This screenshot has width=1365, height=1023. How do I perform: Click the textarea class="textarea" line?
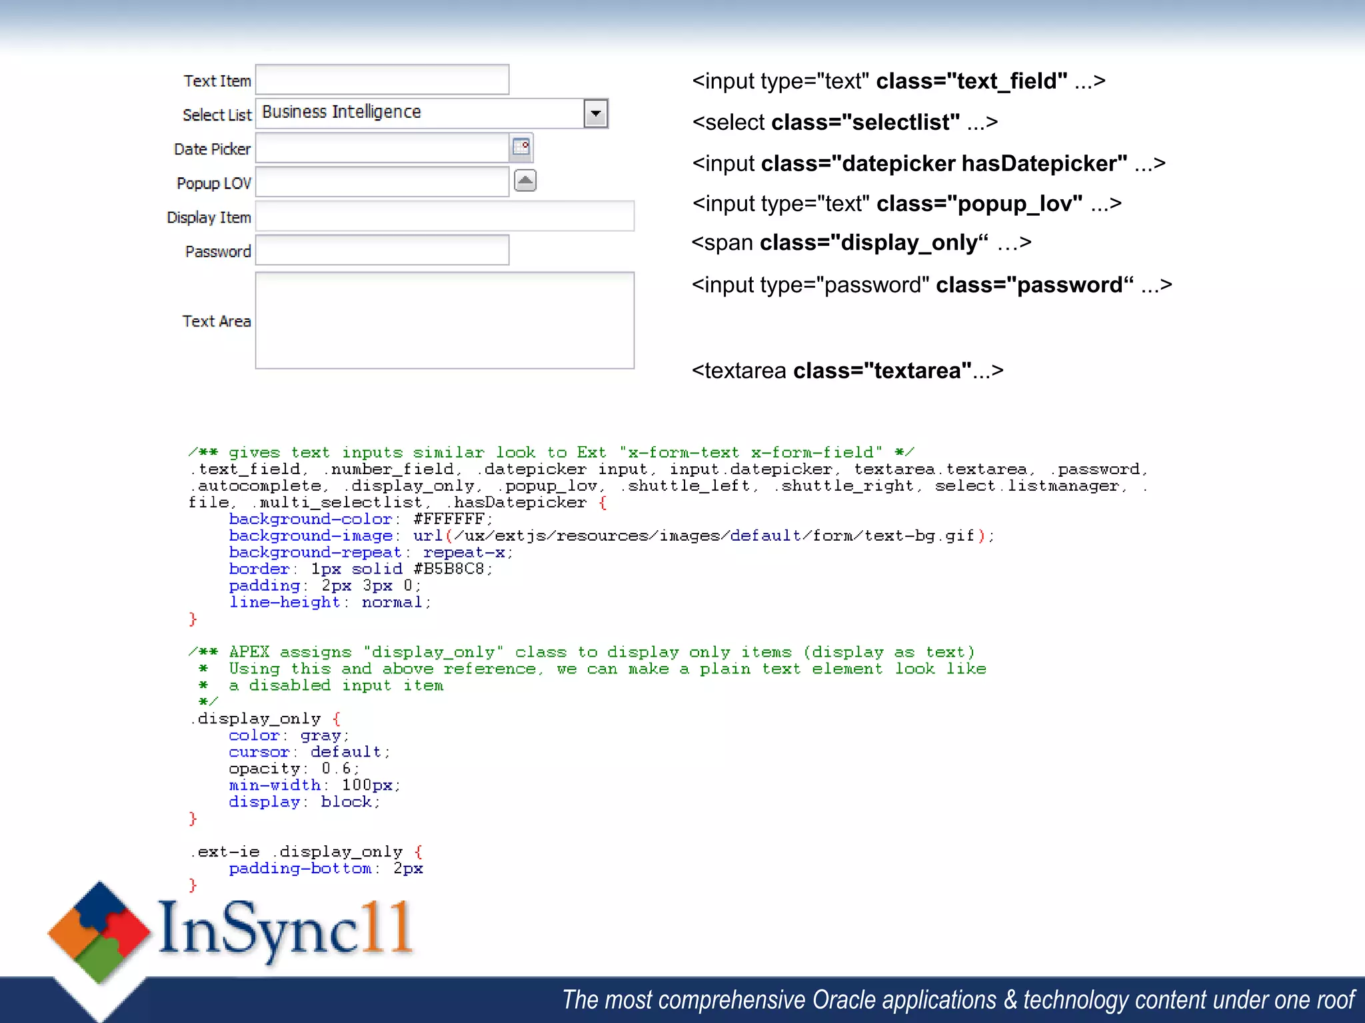tap(848, 371)
